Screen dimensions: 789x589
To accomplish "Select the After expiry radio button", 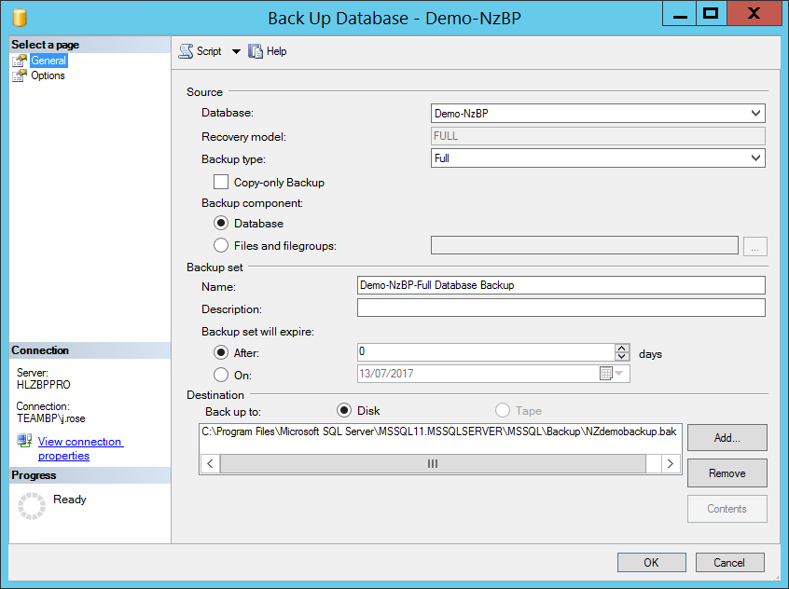I will point(221,352).
